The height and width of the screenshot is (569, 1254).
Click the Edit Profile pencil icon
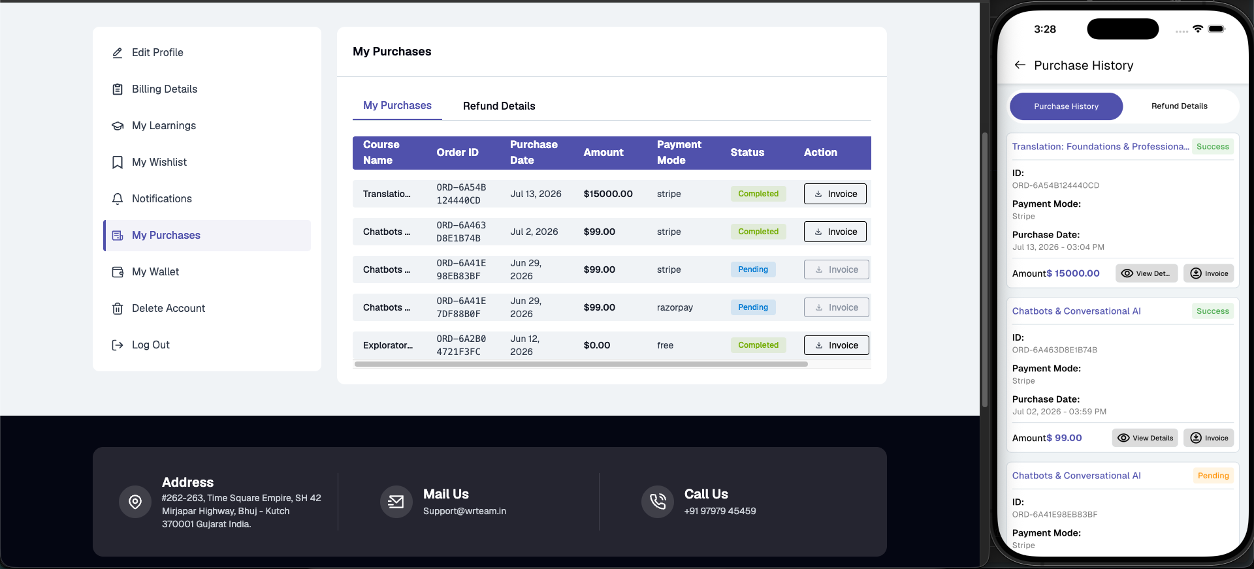click(118, 53)
